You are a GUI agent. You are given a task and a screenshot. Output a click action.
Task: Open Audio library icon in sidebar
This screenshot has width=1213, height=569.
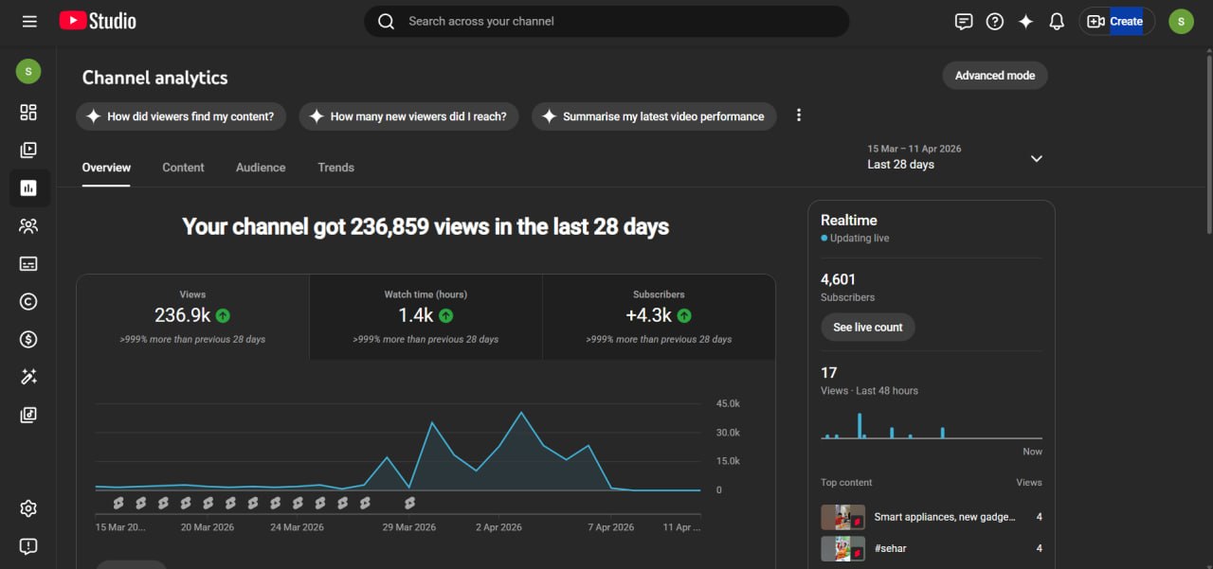28,415
